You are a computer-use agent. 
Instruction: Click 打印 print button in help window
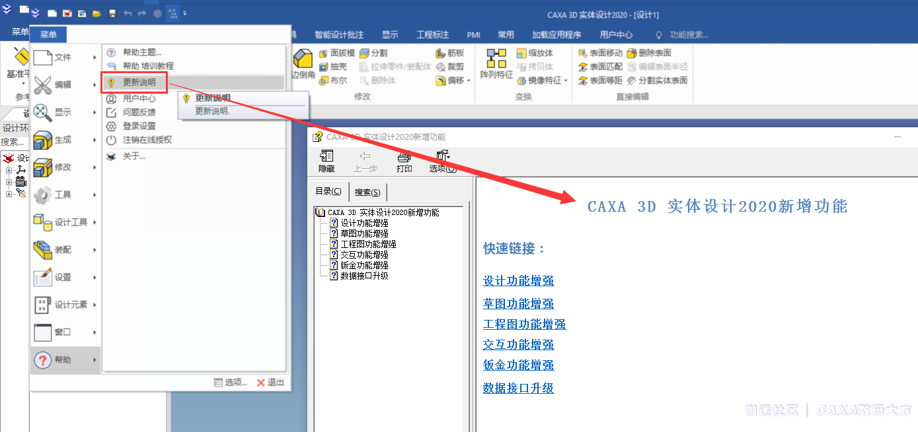point(404,162)
